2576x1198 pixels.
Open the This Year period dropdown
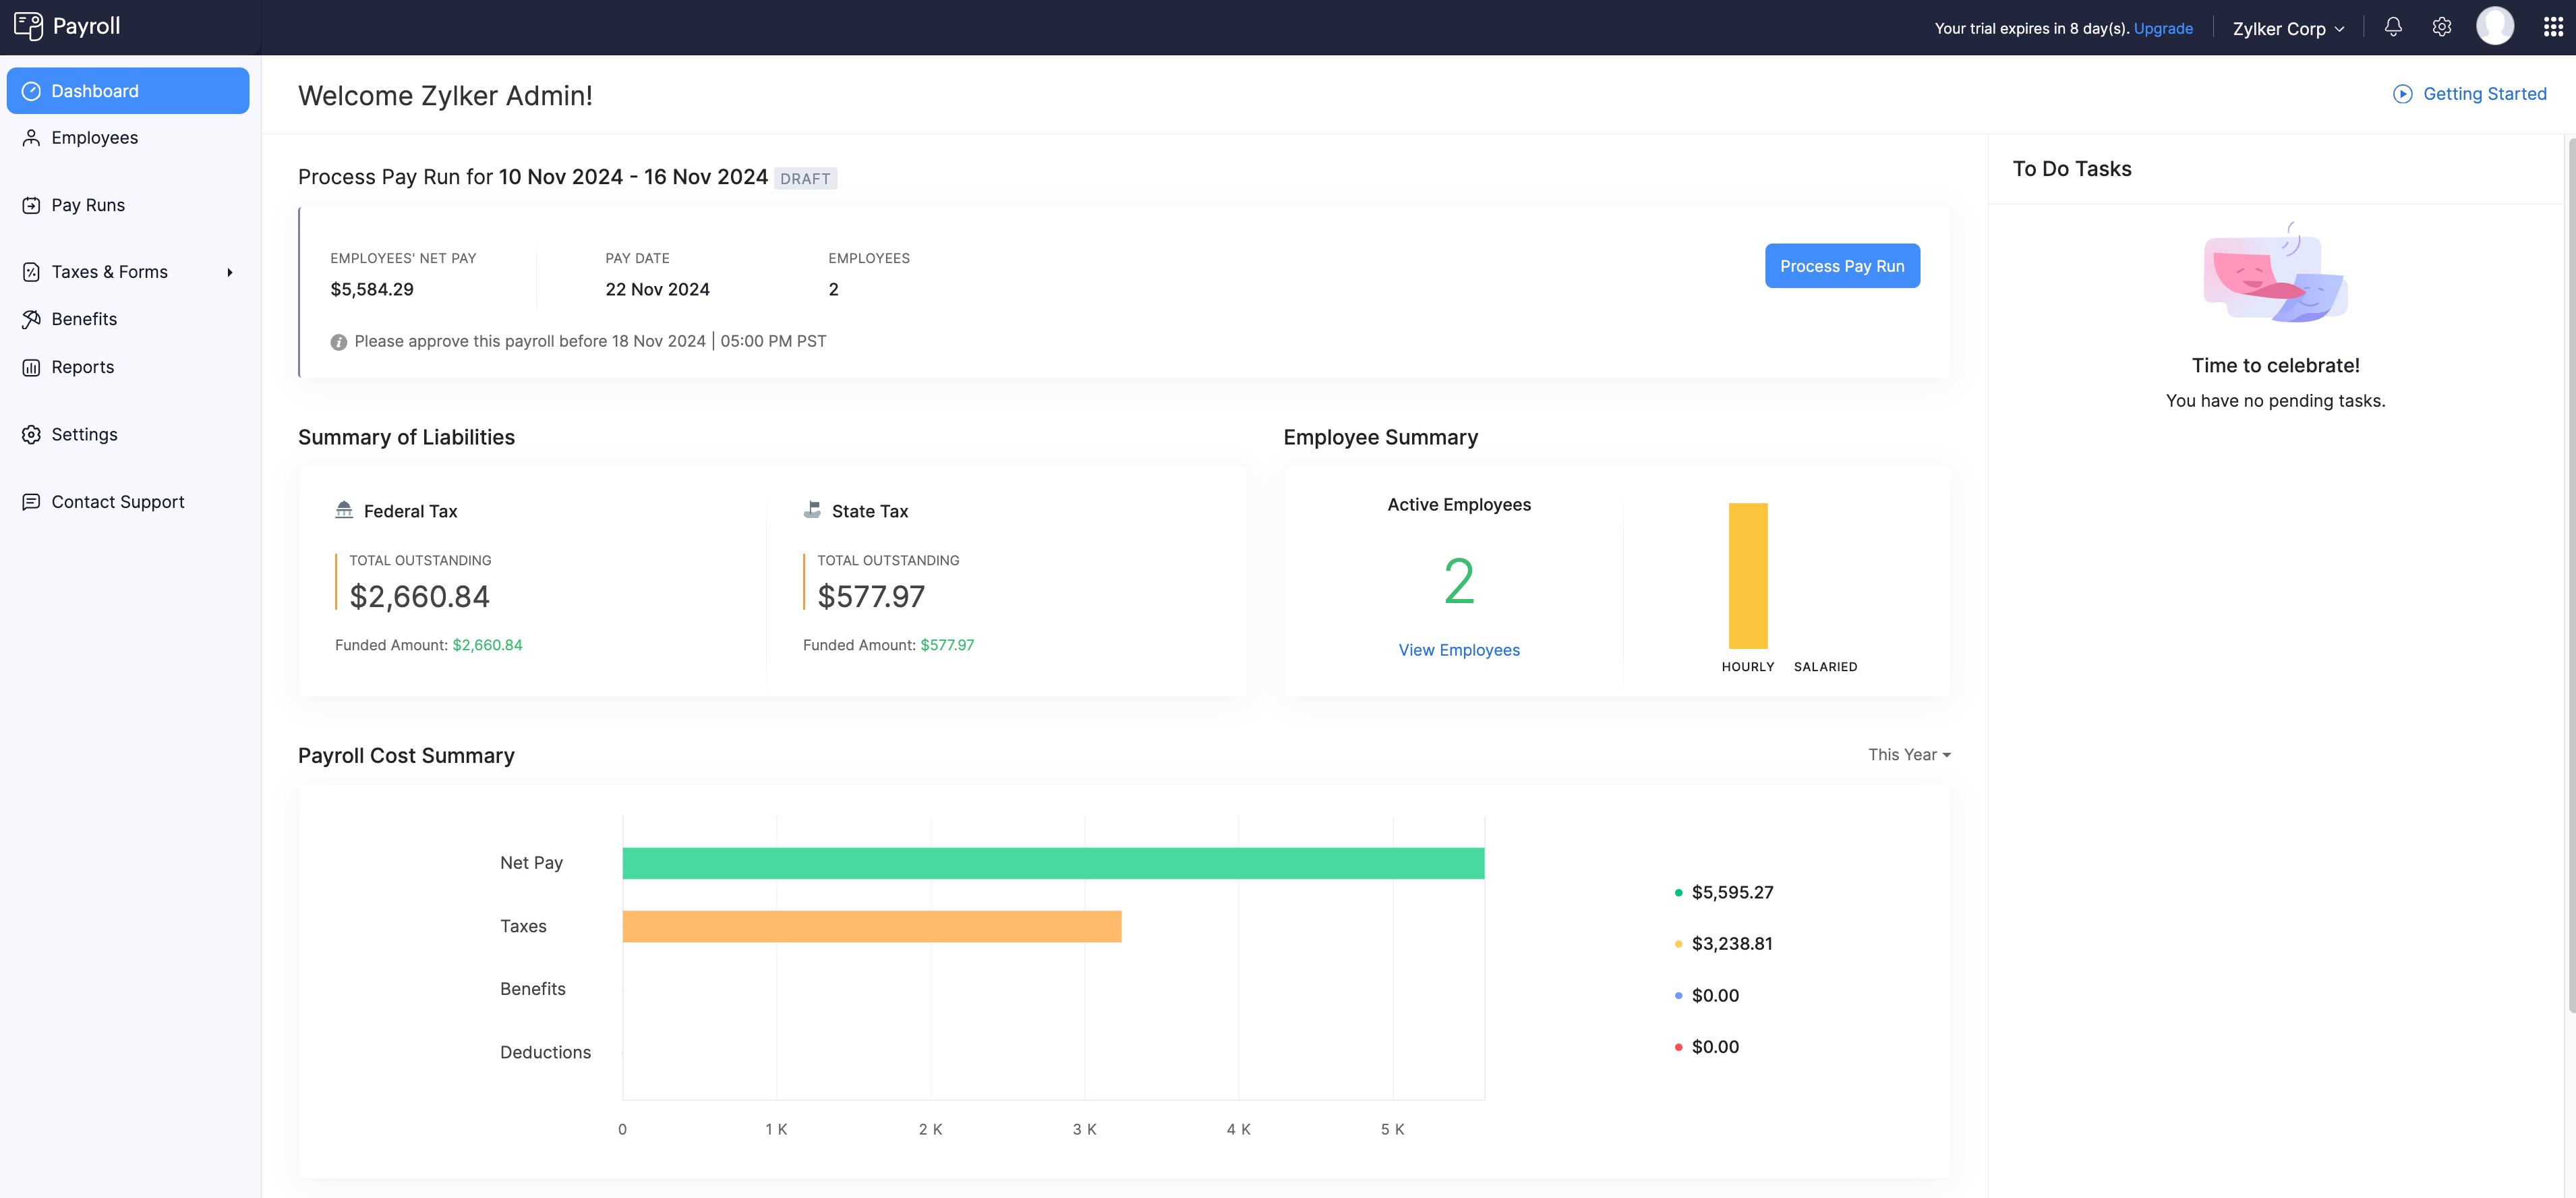click(x=1908, y=754)
